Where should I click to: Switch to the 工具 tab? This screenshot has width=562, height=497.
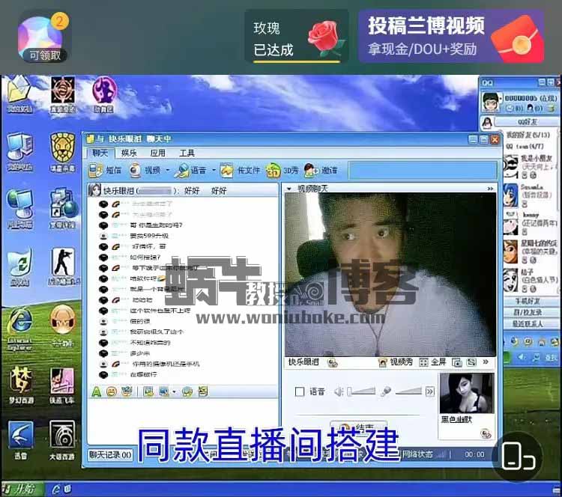[x=187, y=153]
